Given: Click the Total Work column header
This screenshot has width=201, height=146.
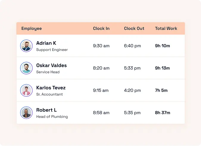Looking at the screenshot, I should [x=166, y=29].
